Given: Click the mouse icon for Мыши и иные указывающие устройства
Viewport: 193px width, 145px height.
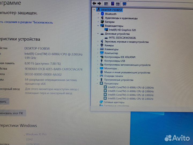Looking at the screenshot, I should coord(101,72).
